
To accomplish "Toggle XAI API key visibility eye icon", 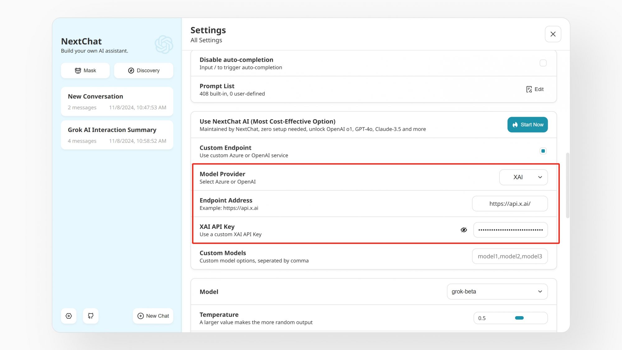I will (464, 230).
